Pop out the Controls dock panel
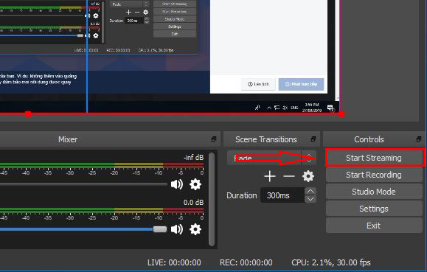Image resolution: width=427 pixels, height=272 pixels. (x=419, y=139)
